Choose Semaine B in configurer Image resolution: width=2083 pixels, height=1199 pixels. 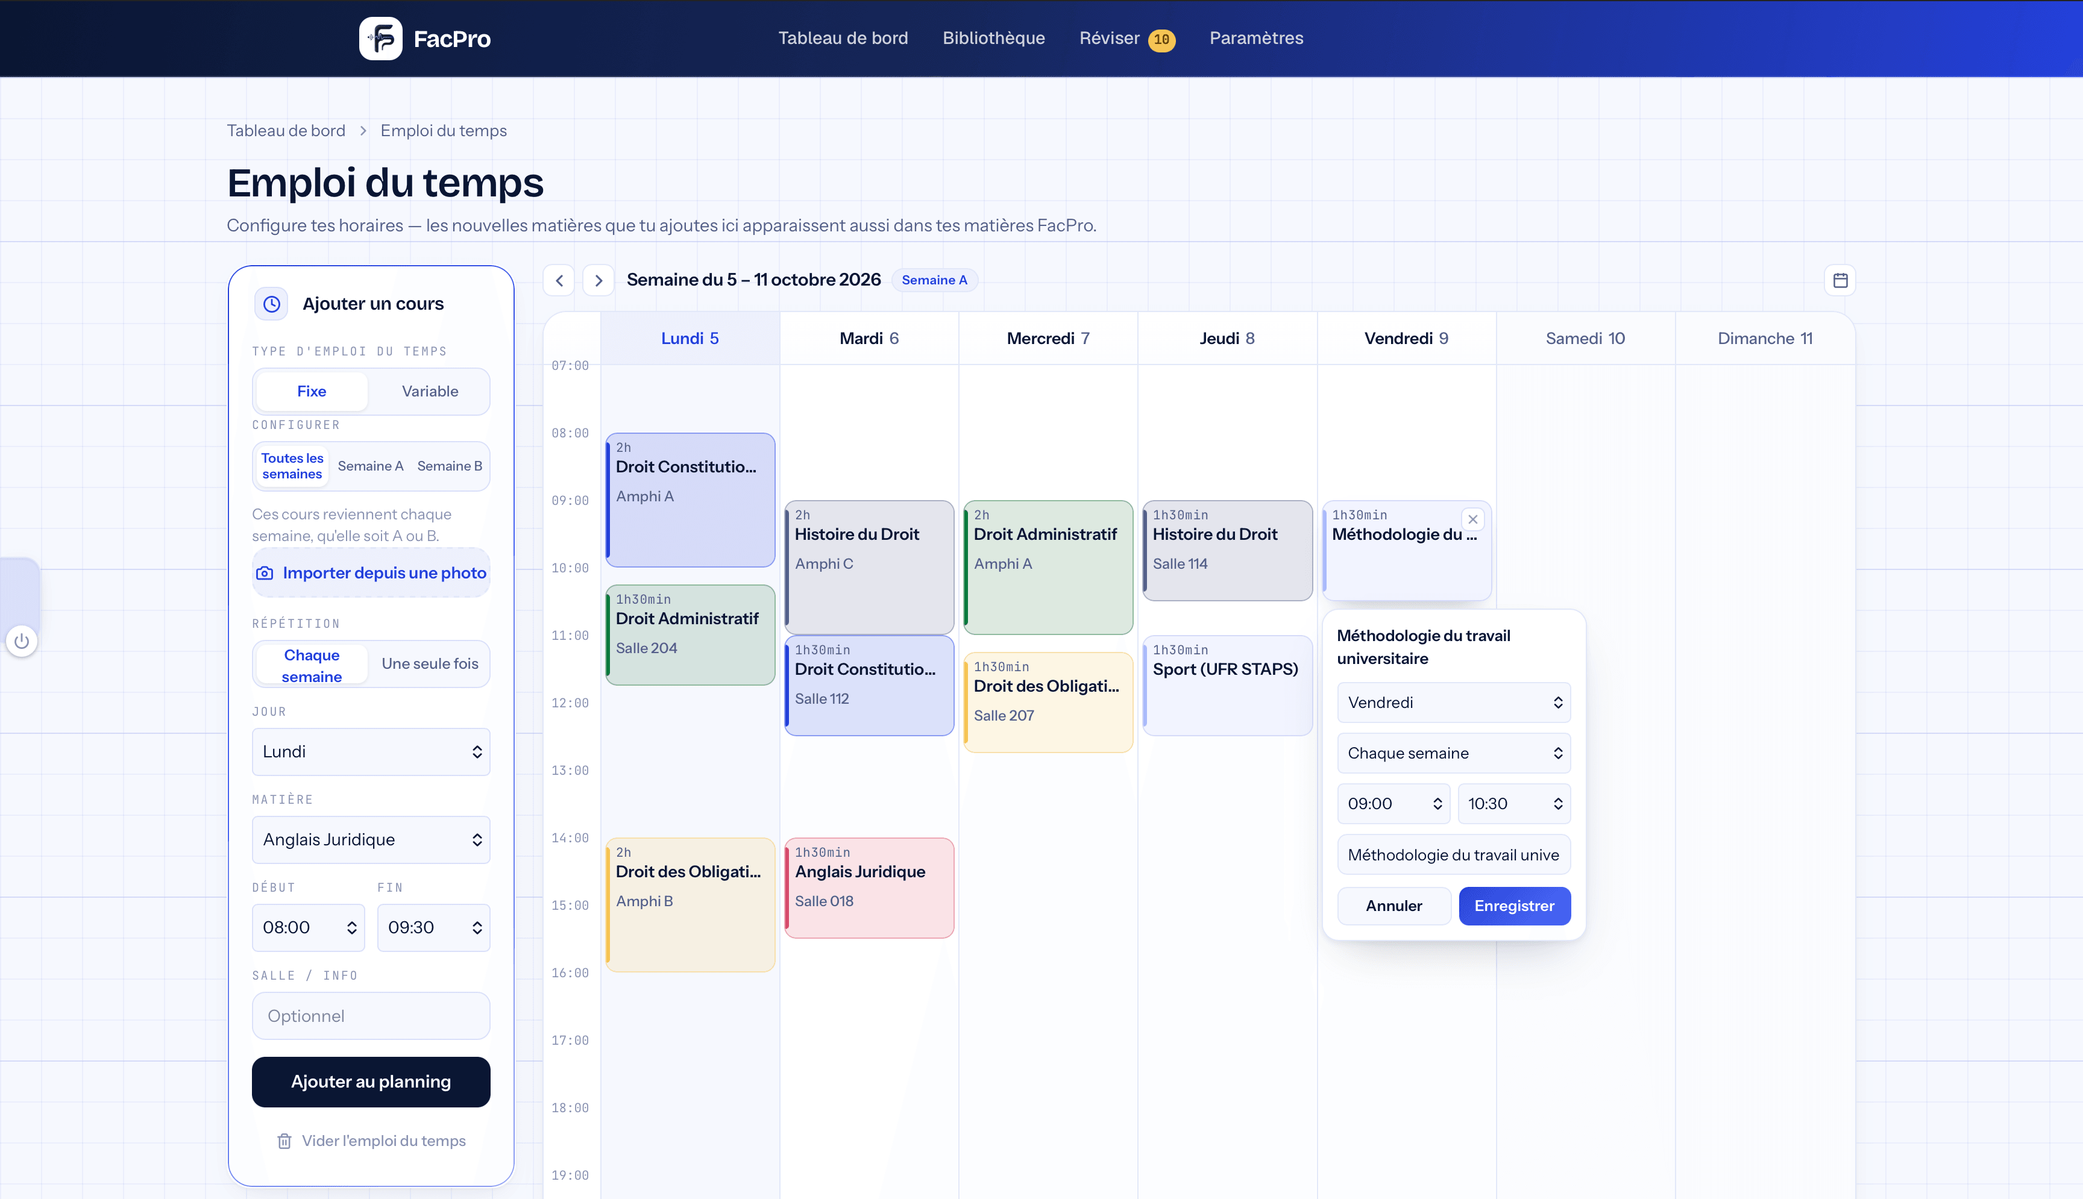[x=450, y=466]
